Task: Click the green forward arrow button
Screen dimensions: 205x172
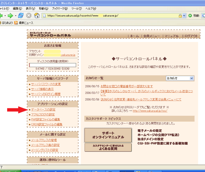Action: coord(10,16)
